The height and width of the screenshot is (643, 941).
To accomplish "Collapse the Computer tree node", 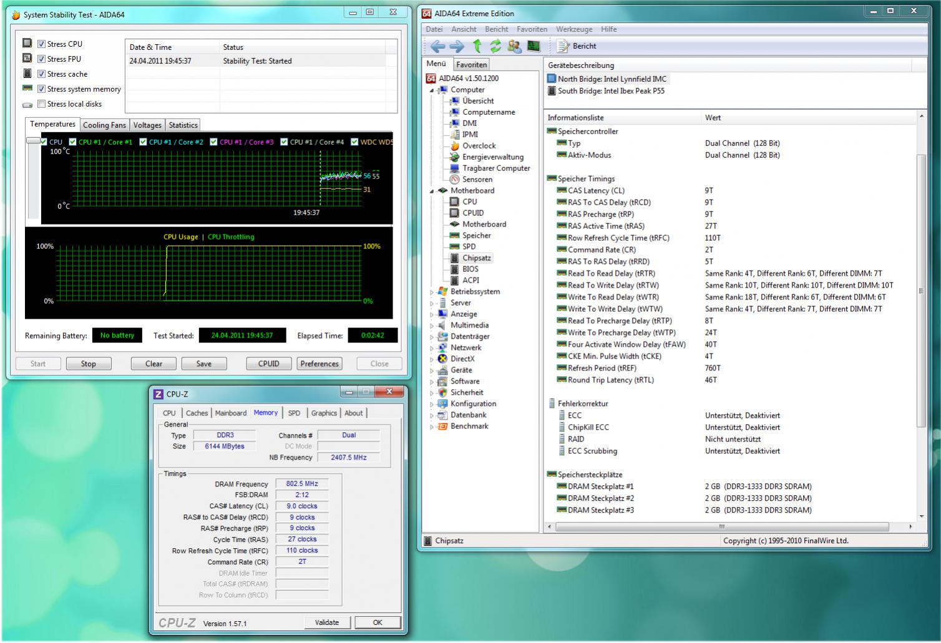I will tap(431, 90).
